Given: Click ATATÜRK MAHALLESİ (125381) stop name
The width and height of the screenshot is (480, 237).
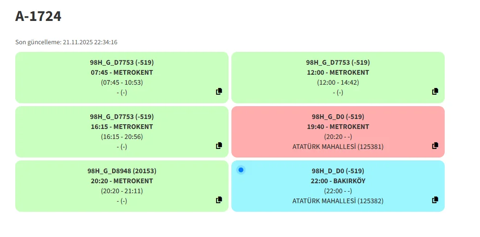Looking at the screenshot, I should pos(338,147).
